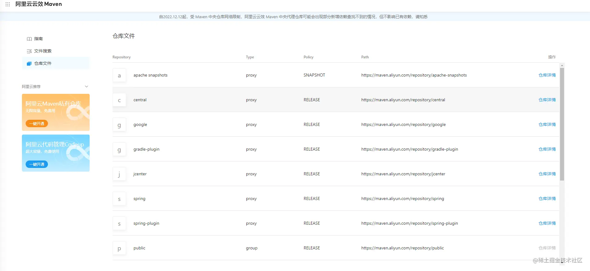The width and height of the screenshot is (590, 271).
Task: Click the 'j' avatar of jcenter repository
Action: (119, 174)
